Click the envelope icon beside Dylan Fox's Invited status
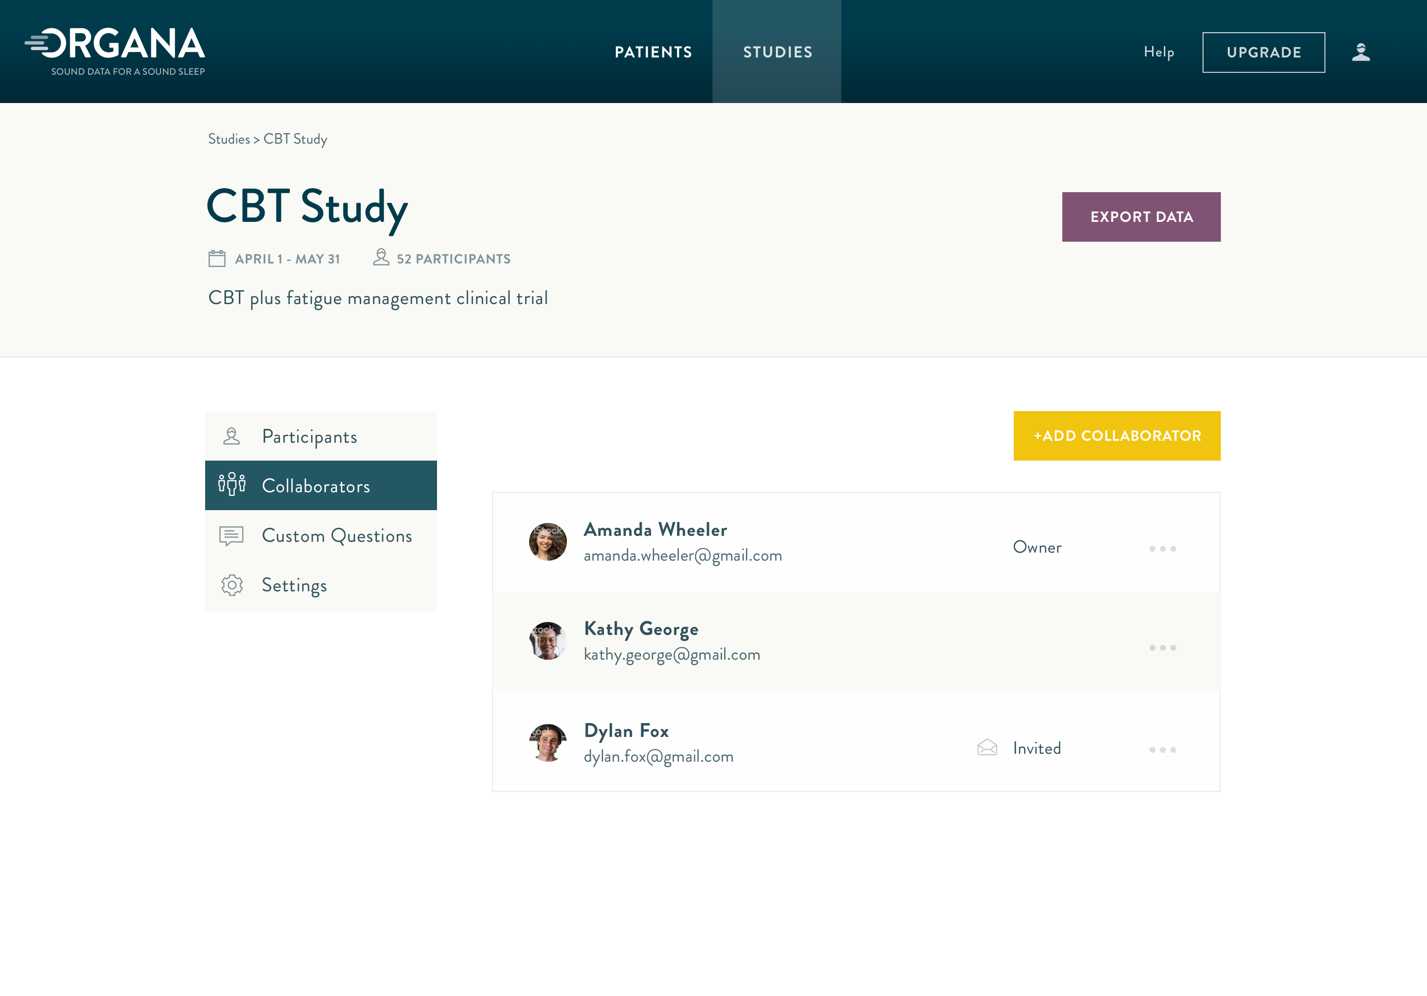The image size is (1427, 996). click(988, 748)
